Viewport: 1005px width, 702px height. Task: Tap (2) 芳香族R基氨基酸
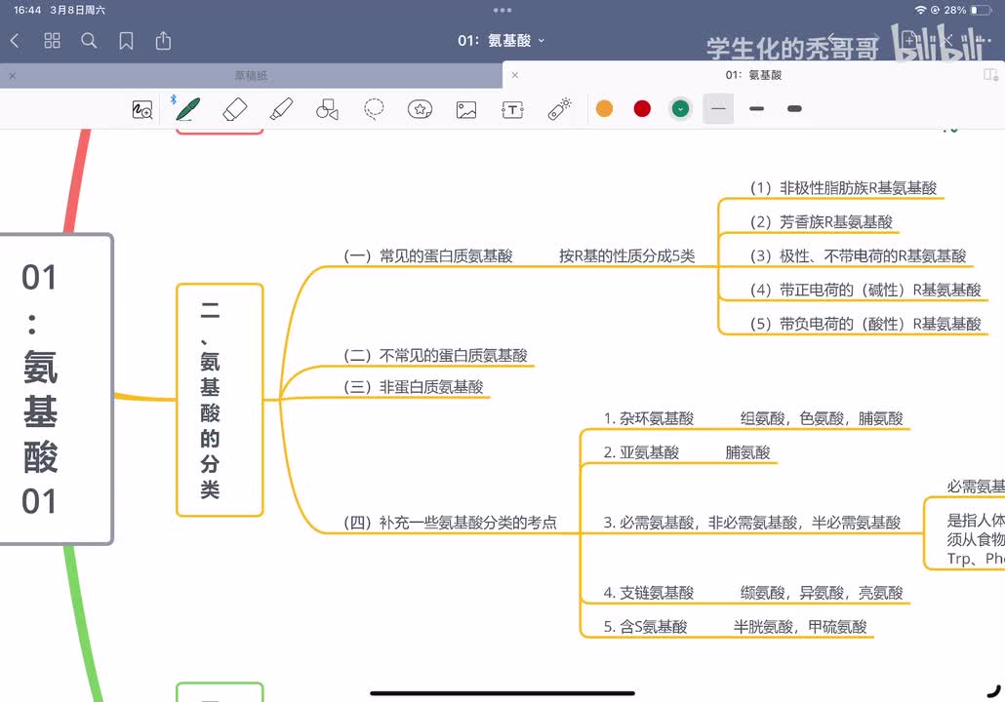[822, 222]
